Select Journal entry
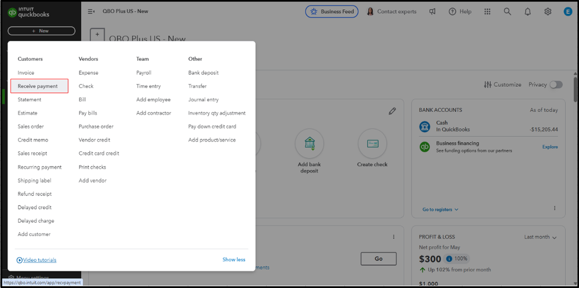Viewport: 579px width, 288px height. [203, 100]
